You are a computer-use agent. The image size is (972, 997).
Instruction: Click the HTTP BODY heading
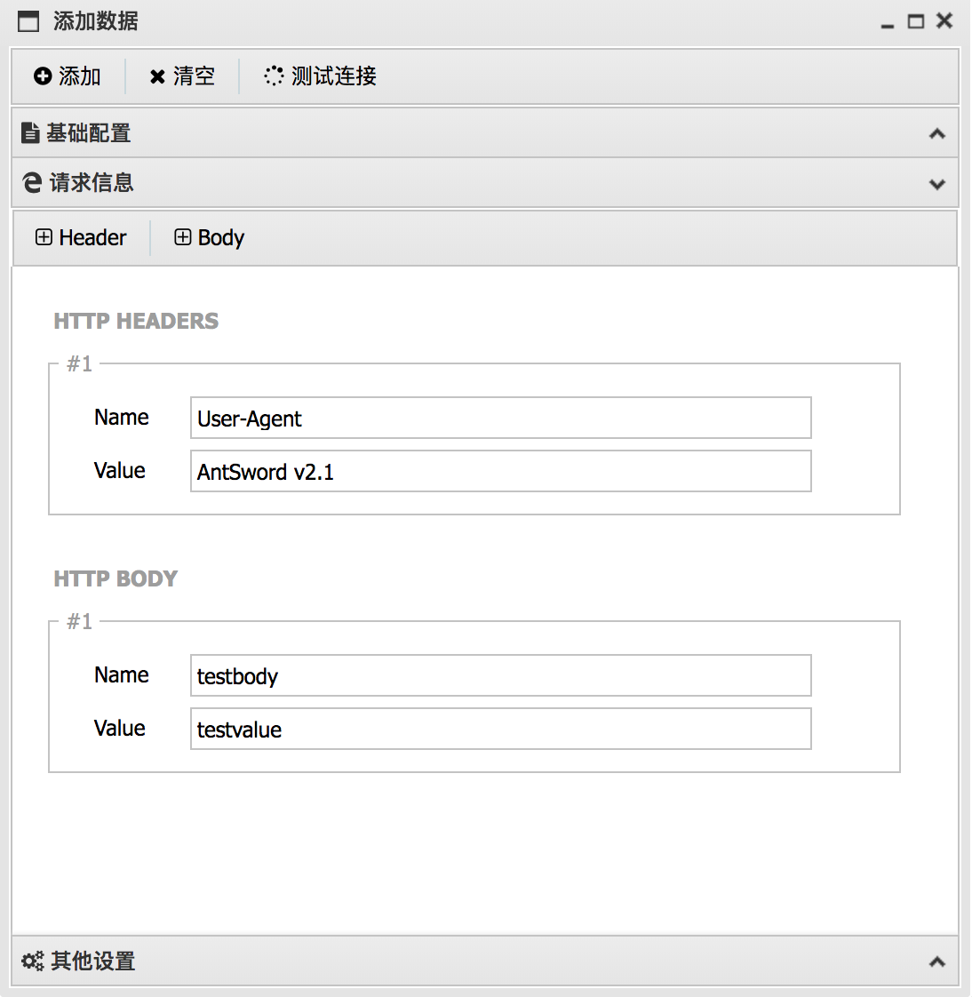(x=116, y=578)
